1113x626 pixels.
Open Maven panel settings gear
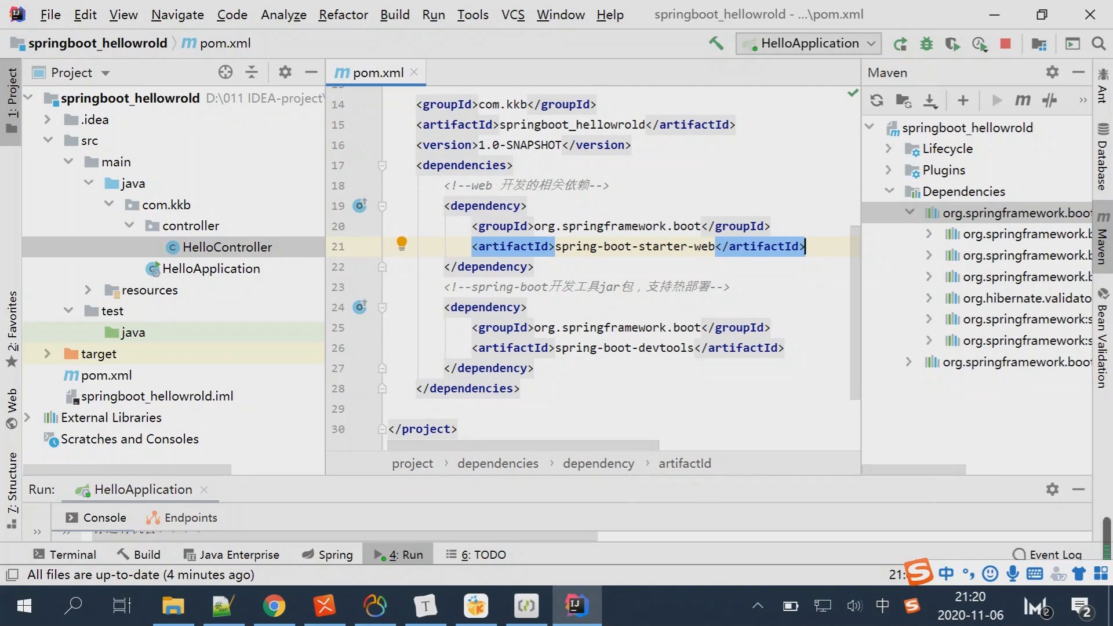pyautogui.click(x=1052, y=72)
